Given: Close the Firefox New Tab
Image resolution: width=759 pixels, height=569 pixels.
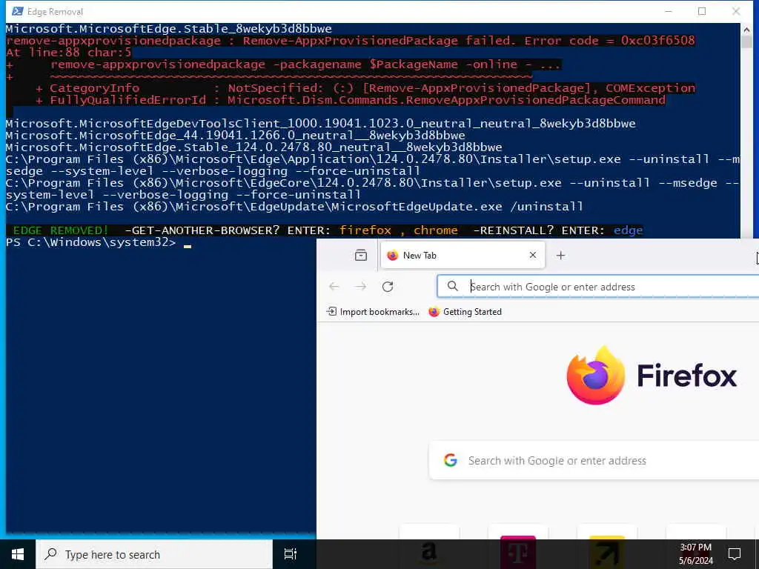Looking at the screenshot, I should pos(532,255).
